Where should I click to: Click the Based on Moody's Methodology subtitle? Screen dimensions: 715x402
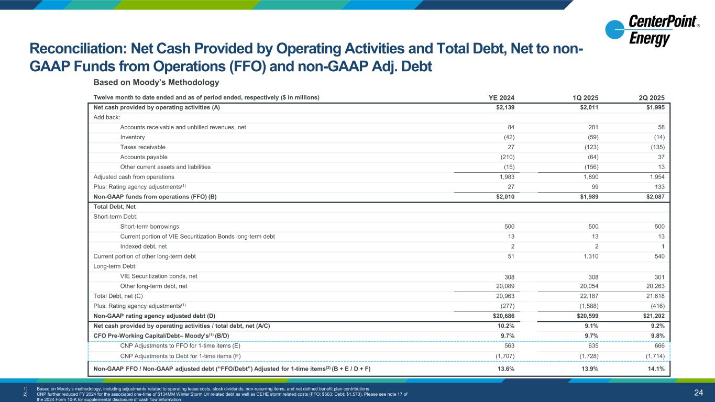[x=156, y=83]
